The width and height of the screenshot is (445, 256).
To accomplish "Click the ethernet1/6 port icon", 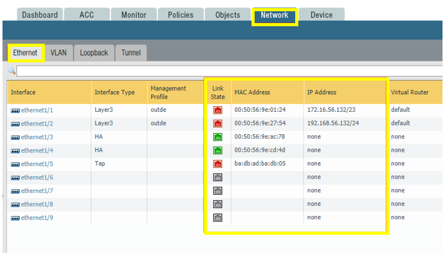I will point(15,178).
